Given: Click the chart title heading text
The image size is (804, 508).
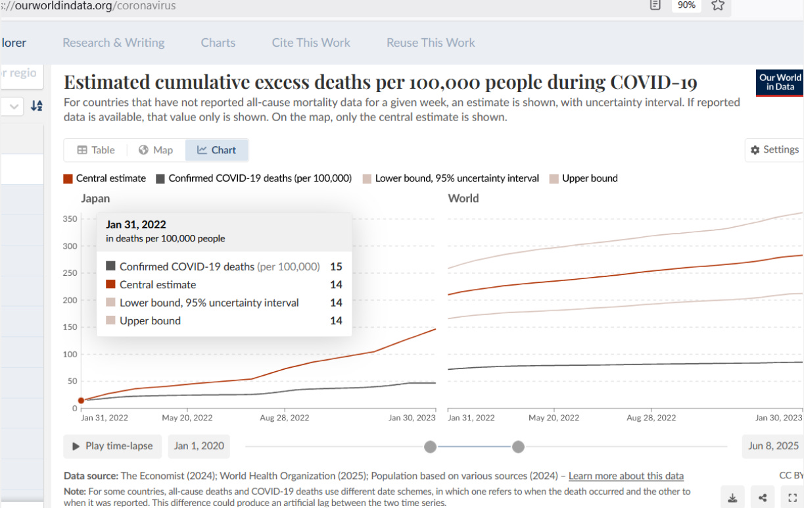Looking at the screenshot, I should pyautogui.click(x=381, y=82).
